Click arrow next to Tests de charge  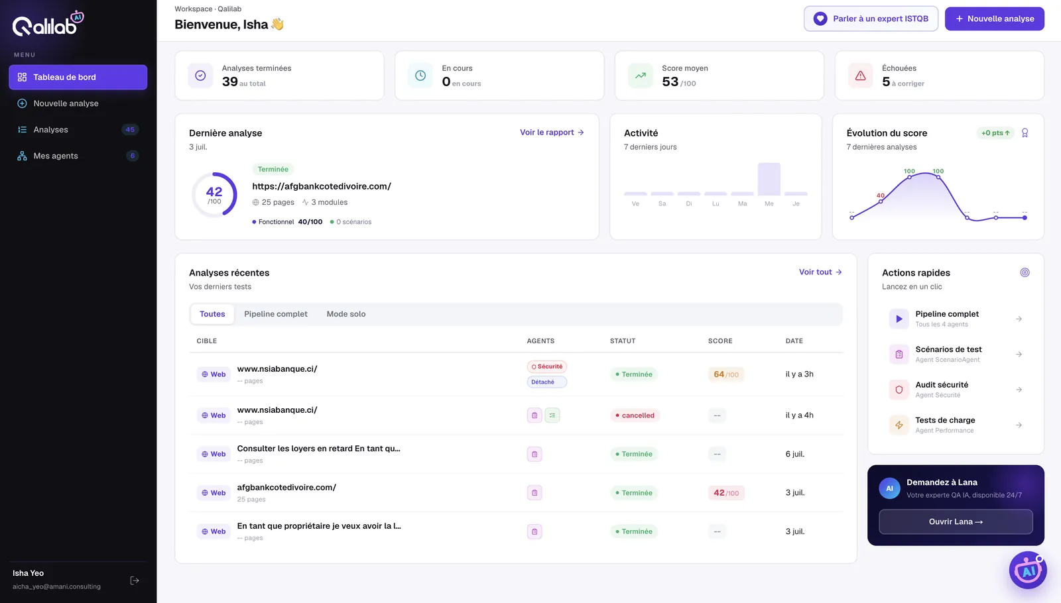tap(1019, 425)
